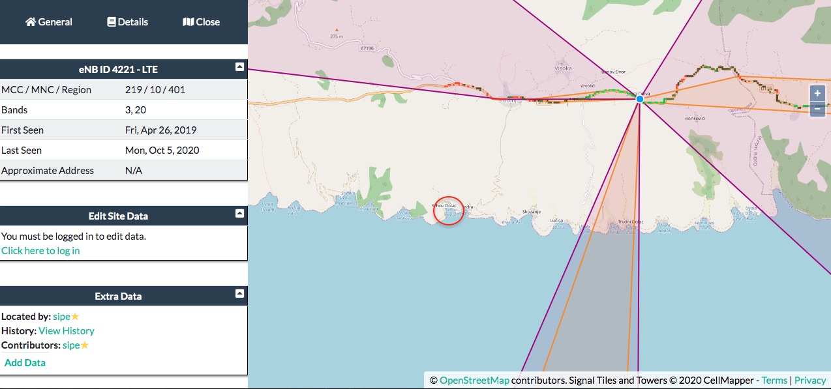Collapse the Edit Site Data panel

pos(239,214)
